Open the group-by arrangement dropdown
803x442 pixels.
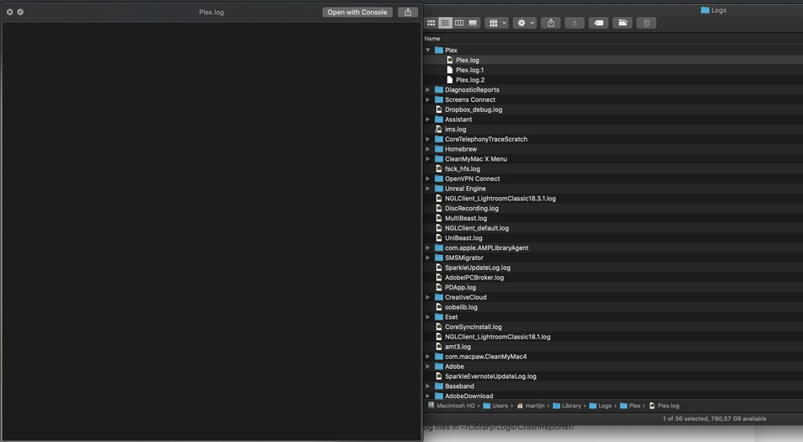coord(497,23)
